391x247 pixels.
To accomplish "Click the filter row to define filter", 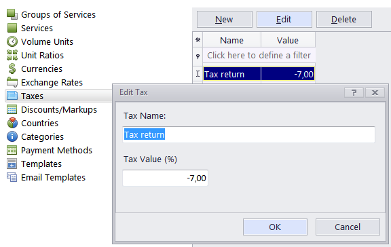I will tap(259, 55).
